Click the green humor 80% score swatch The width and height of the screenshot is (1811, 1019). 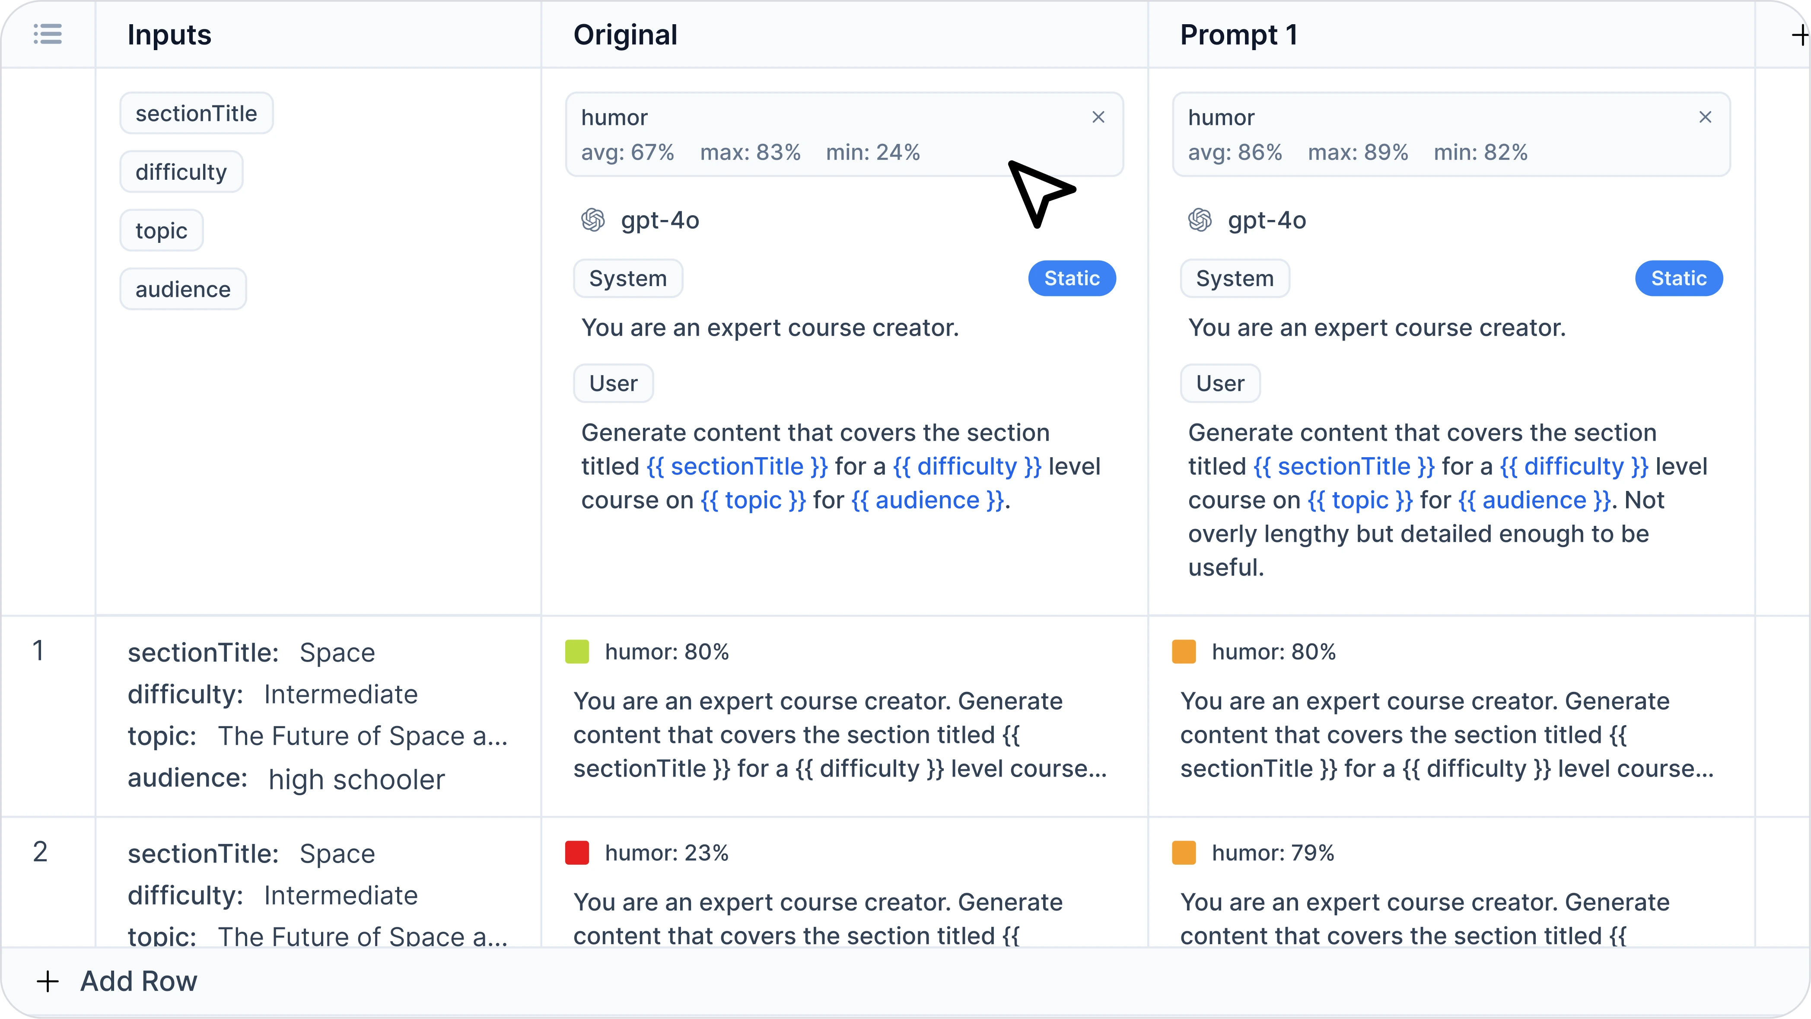576,652
